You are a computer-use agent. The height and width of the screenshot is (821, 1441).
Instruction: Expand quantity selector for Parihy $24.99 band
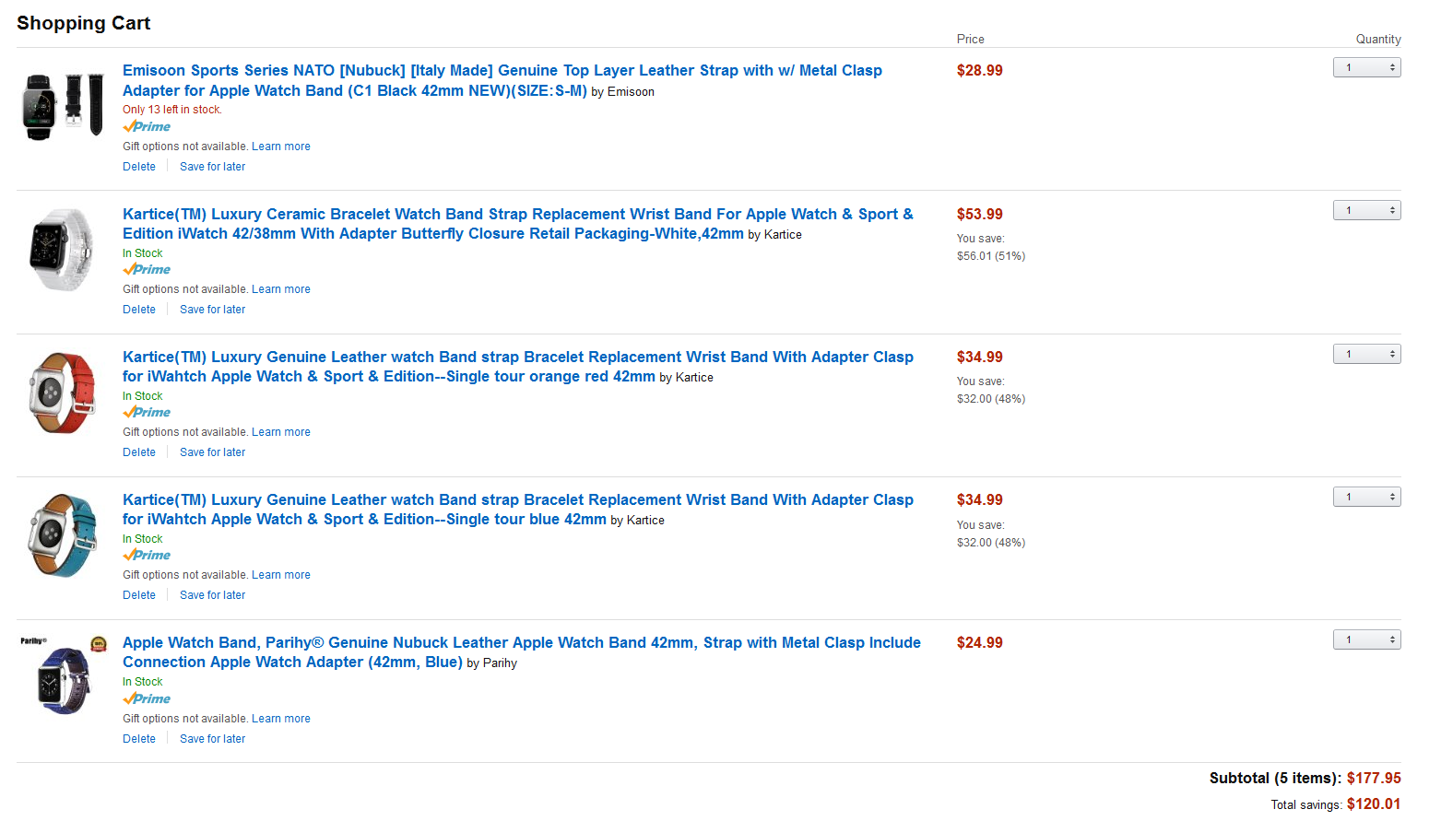coord(1366,639)
